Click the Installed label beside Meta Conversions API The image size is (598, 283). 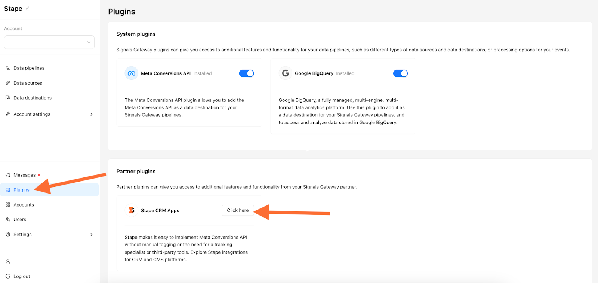(203, 73)
